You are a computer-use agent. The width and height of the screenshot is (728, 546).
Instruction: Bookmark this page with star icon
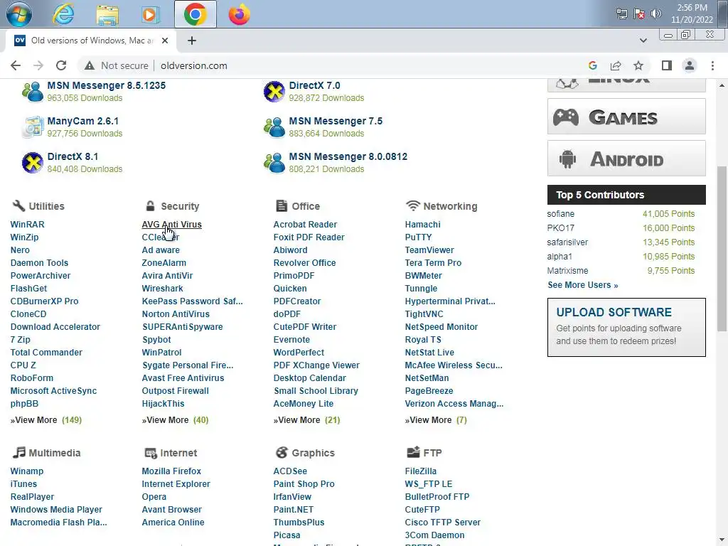638,65
